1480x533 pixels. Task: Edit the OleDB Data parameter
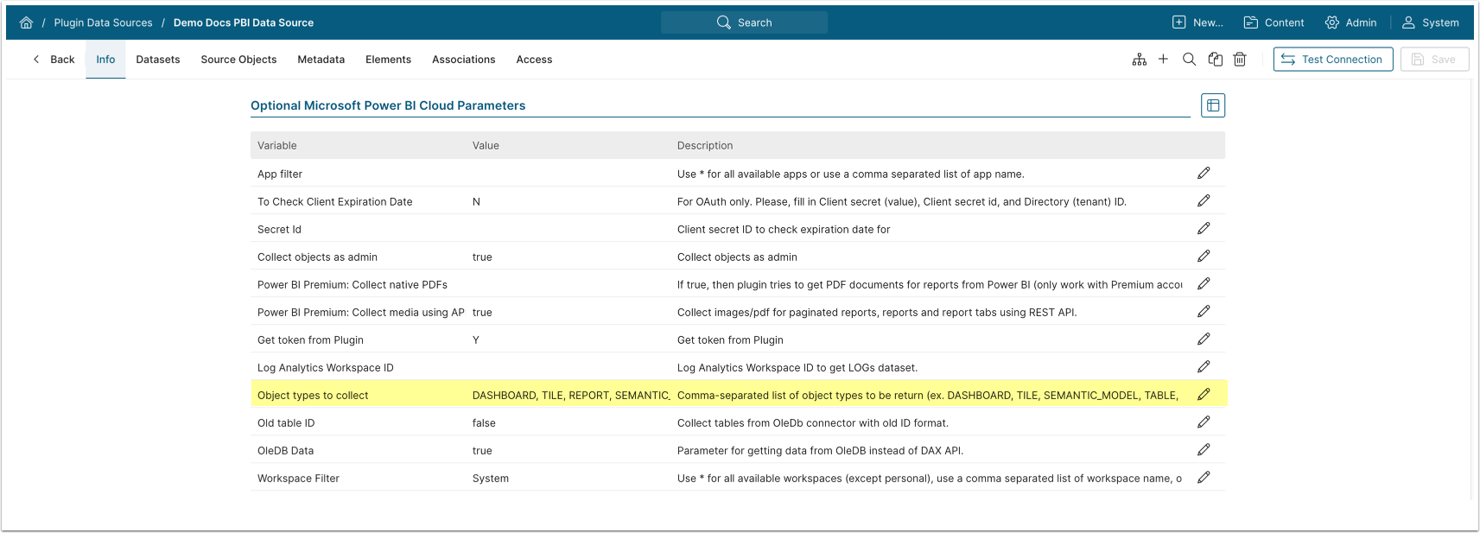(1204, 450)
